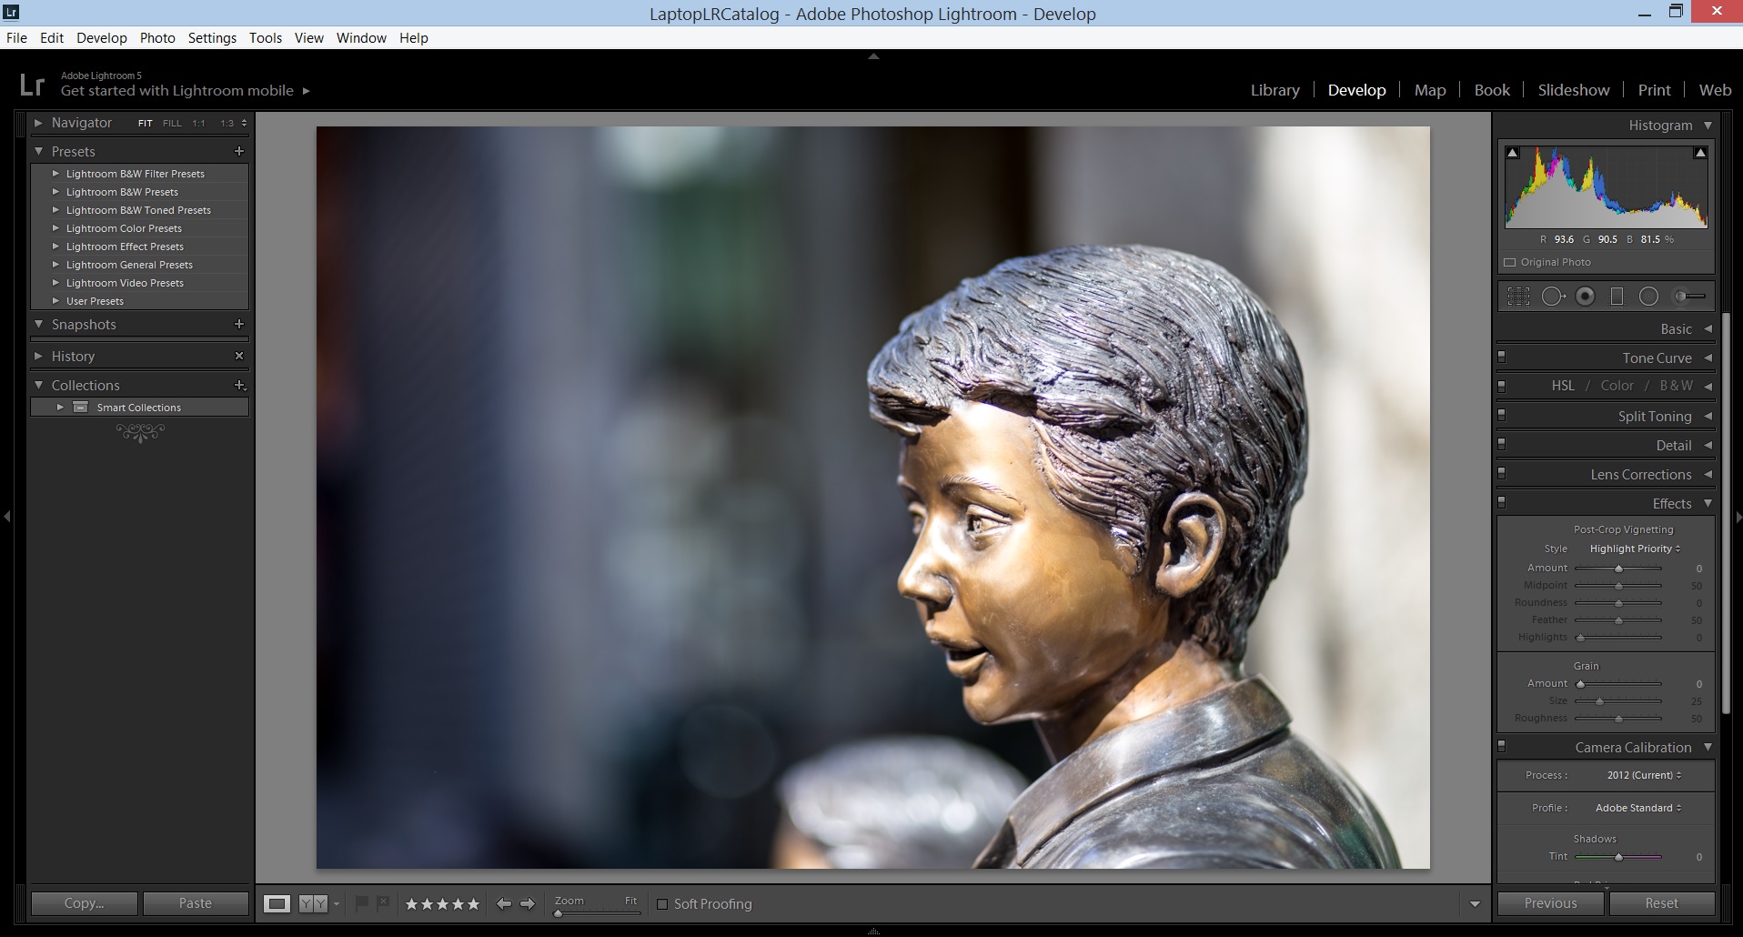Toggle the Camera Calibration panel switch
Viewport: 1743px width, 937px height.
[1501, 746]
